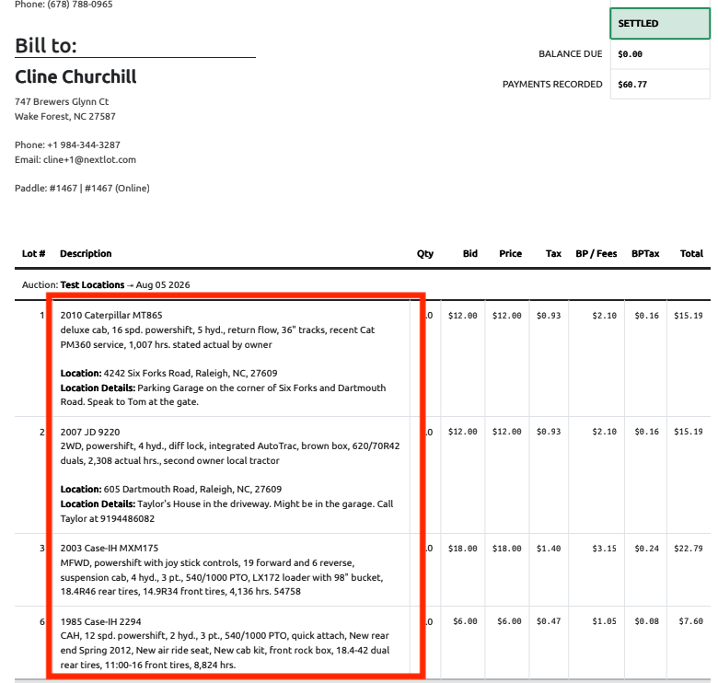
Task: Click lot 3 tax value $1.40
Action: (x=549, y=549)
